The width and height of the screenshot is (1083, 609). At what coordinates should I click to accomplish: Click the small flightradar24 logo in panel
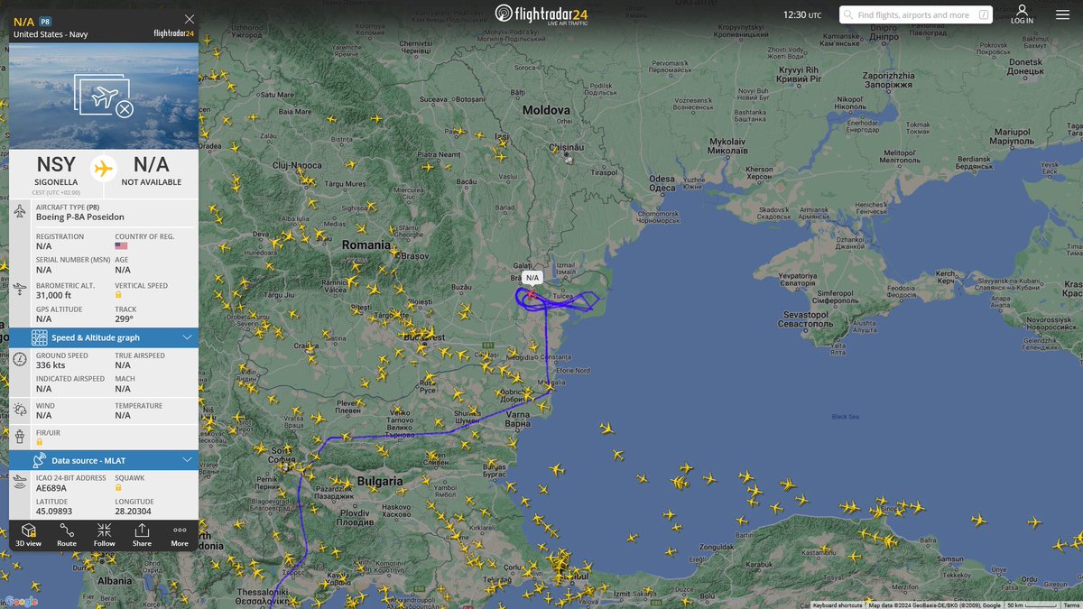click(173, 34)
